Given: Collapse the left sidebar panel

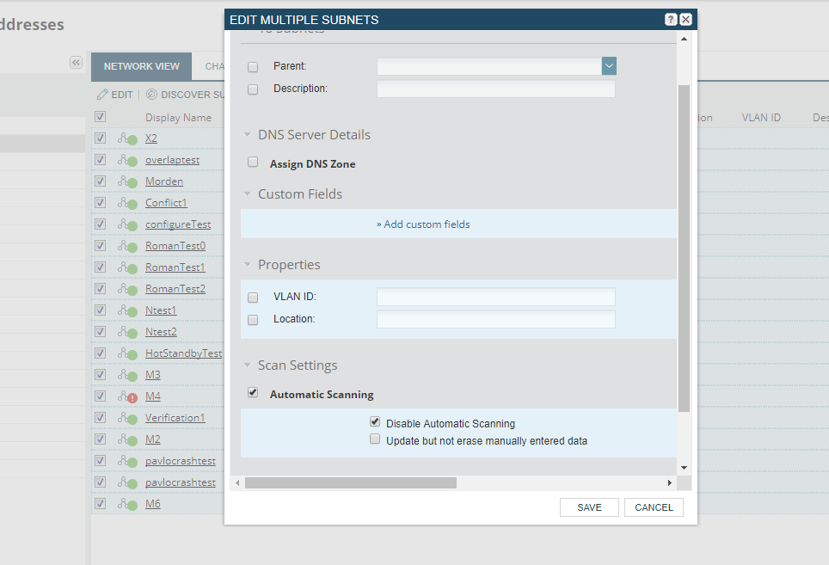Looking at the screenshot, I should click(x=77, y=63).
